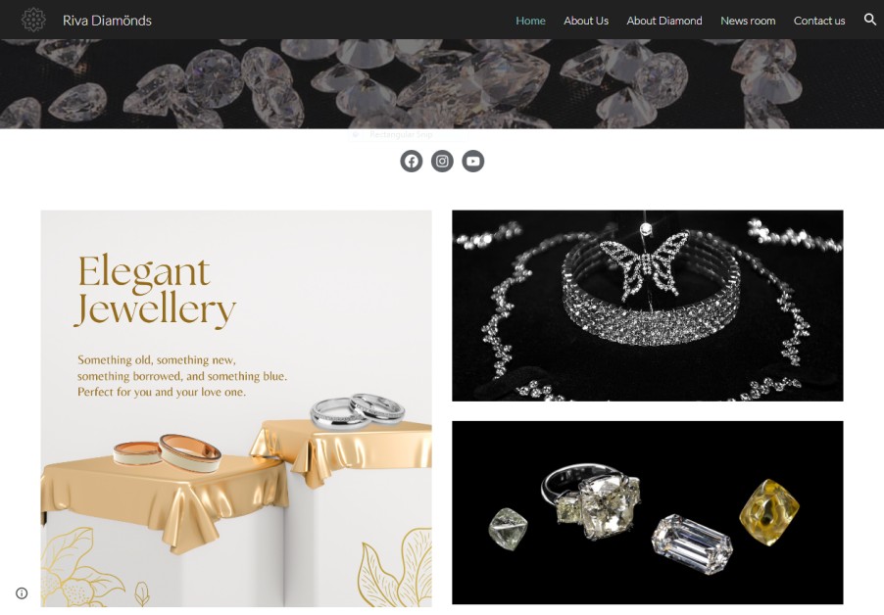This screenshot has width=884, height=615.
Task: Open the search magnifier icon
Action: coord(870,20)
